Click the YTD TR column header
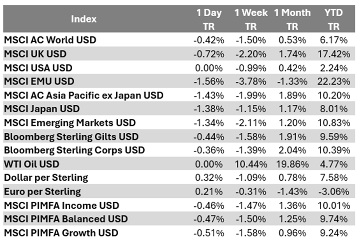357x242 pixels. point(333,19)
